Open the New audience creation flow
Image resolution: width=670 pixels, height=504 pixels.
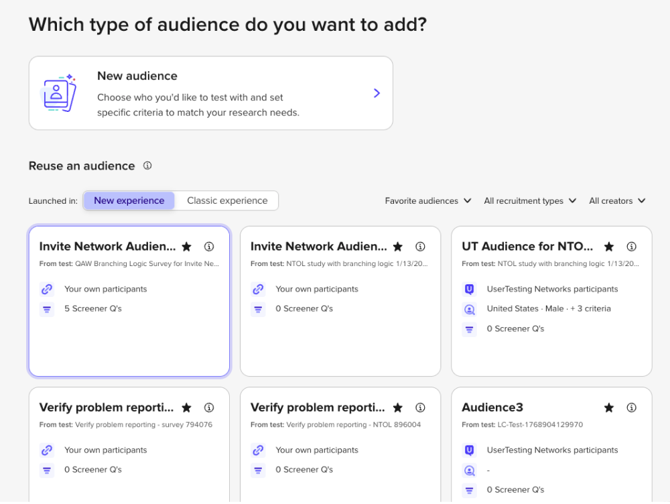(x=210, y=92)
